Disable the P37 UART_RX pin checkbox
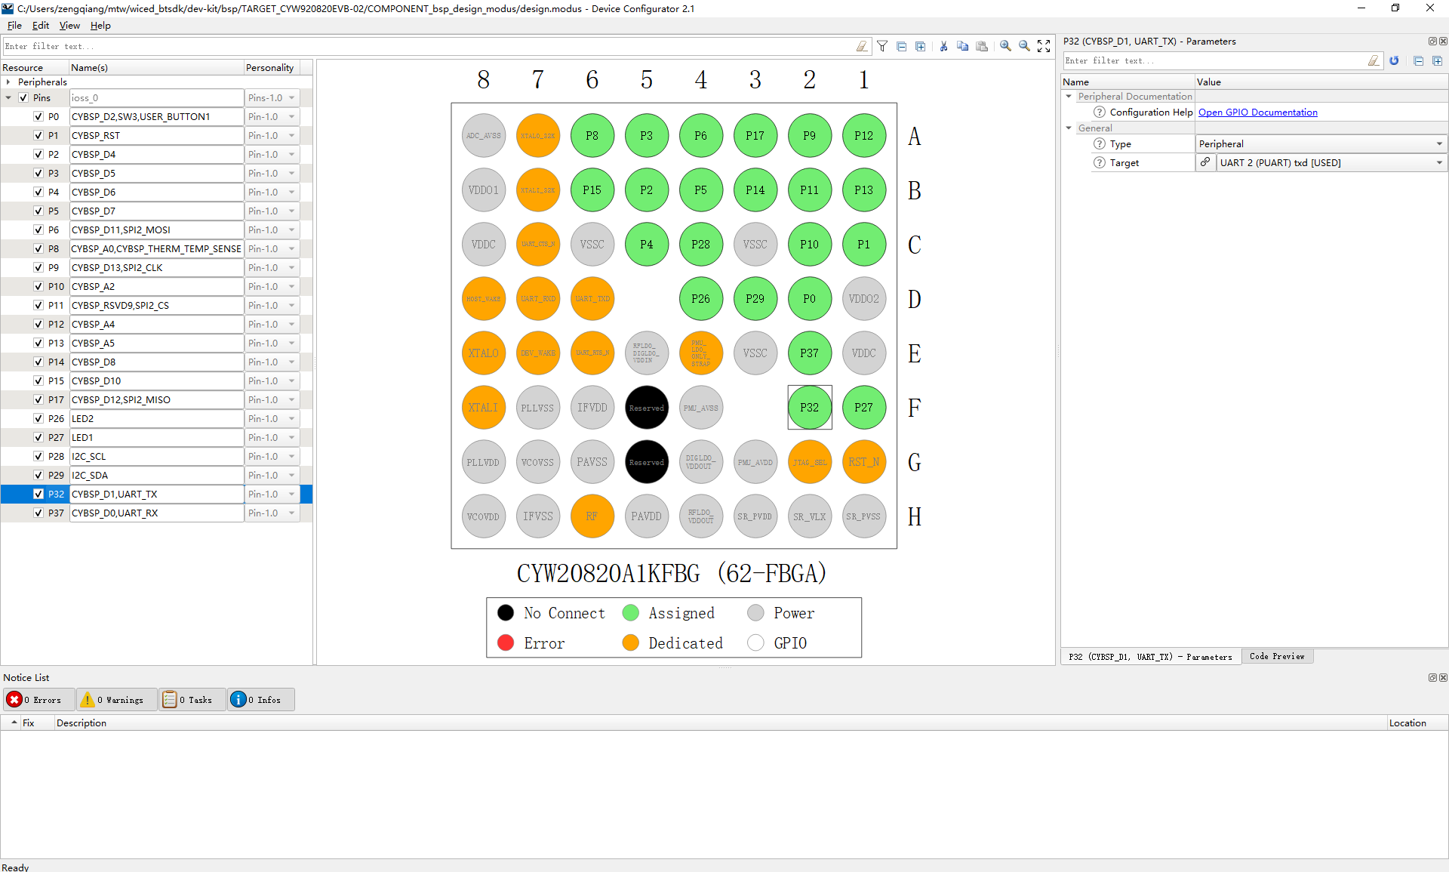 pyautogui.click(x=38, y=513)
